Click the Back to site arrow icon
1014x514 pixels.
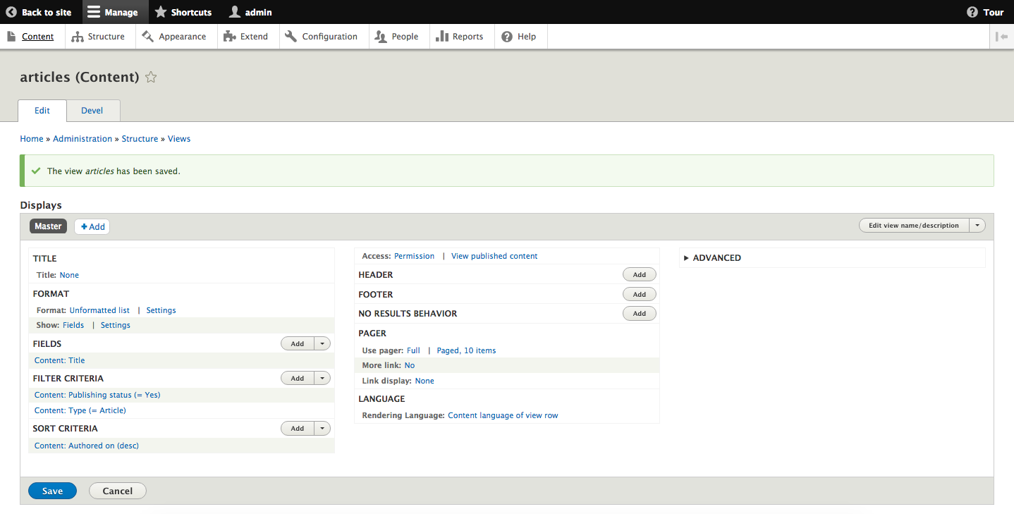click(11, 12)
